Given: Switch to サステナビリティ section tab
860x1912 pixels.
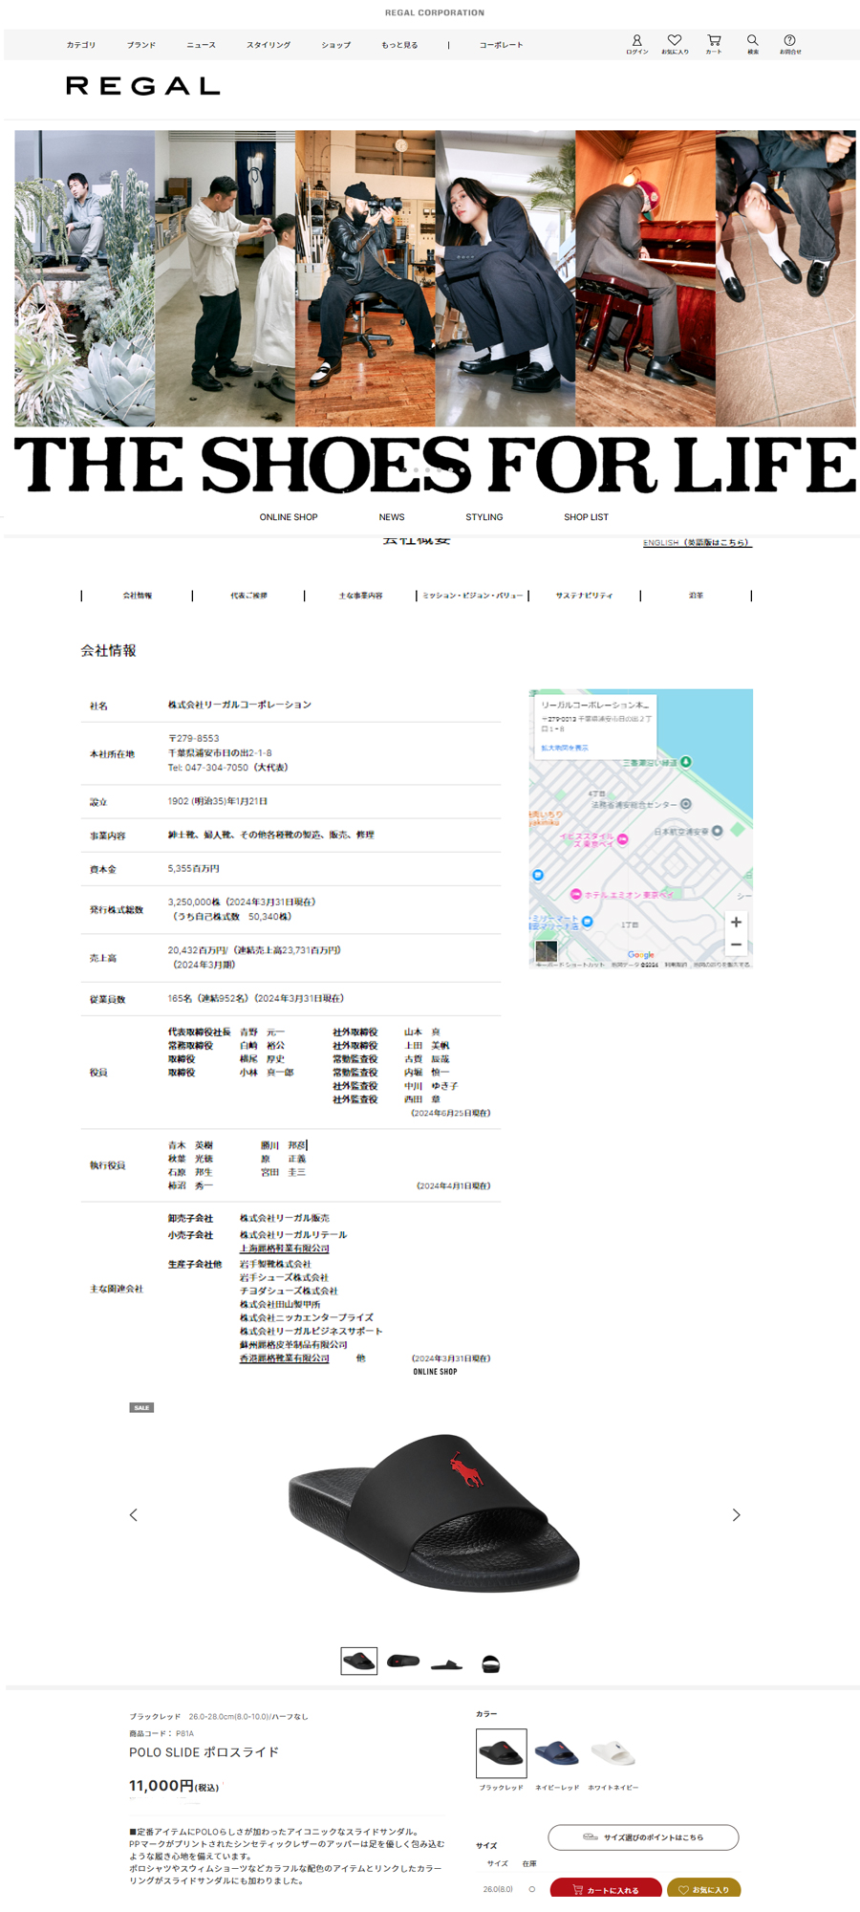Looking at the screenshot, I should click(x=585, y=596).
